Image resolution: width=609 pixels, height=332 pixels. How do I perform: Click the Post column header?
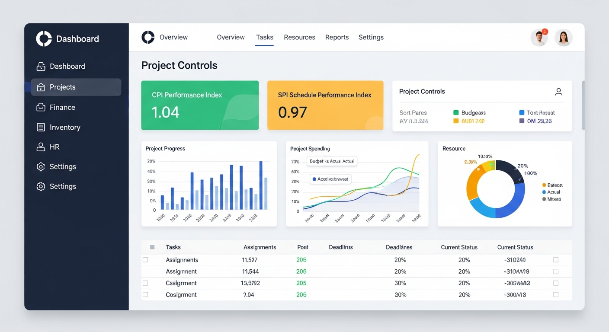[x=303, y=247]
